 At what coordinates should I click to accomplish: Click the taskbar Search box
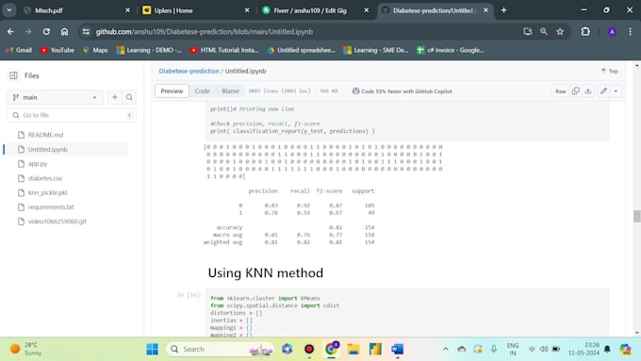tap(221, 349)
